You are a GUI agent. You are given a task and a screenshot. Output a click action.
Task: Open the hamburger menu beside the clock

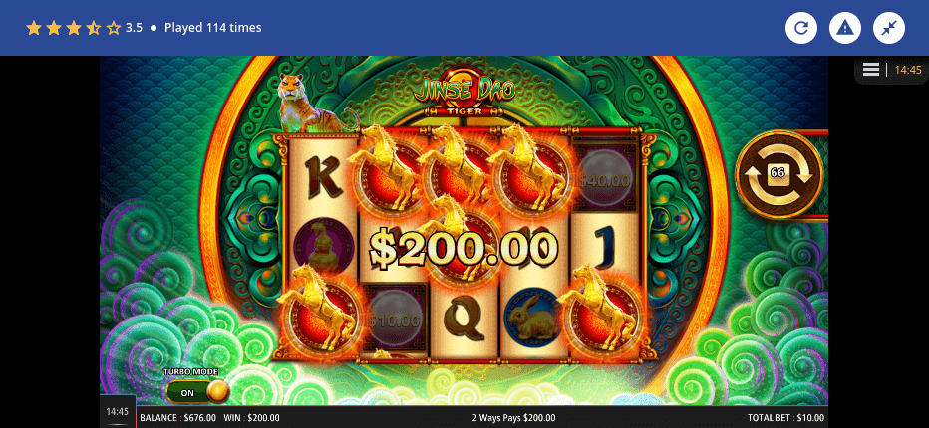pos(870,70)
